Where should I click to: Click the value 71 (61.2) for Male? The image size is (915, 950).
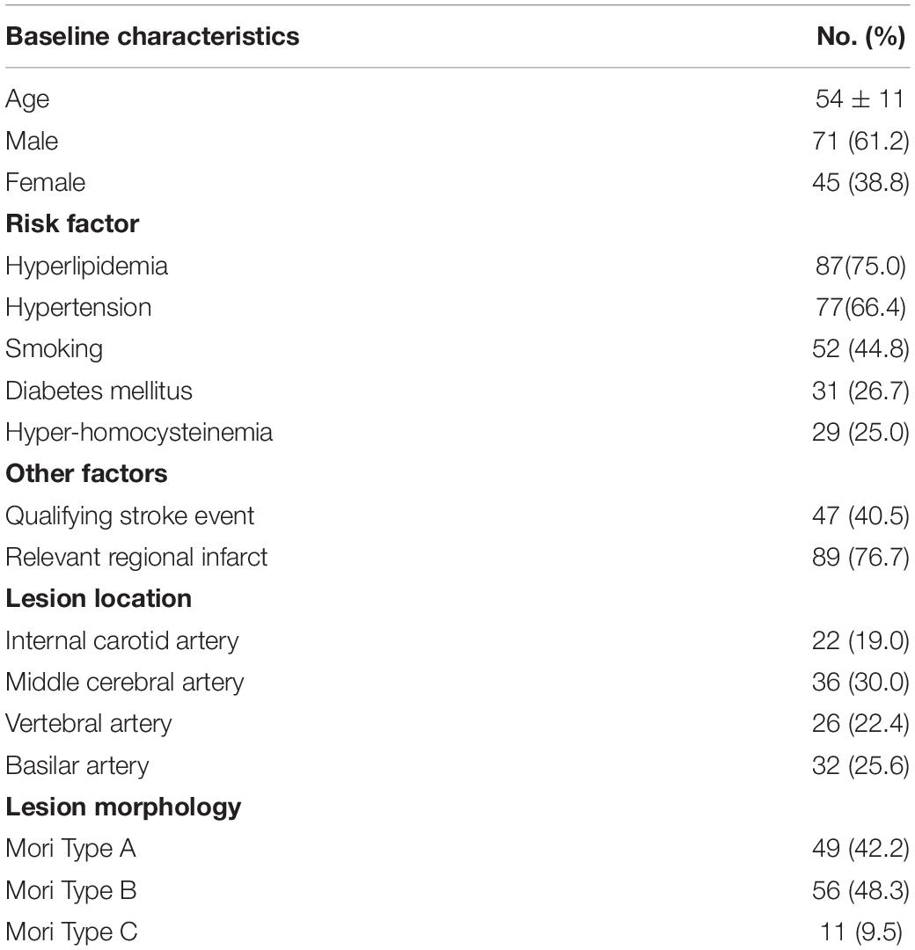(860, 141)
